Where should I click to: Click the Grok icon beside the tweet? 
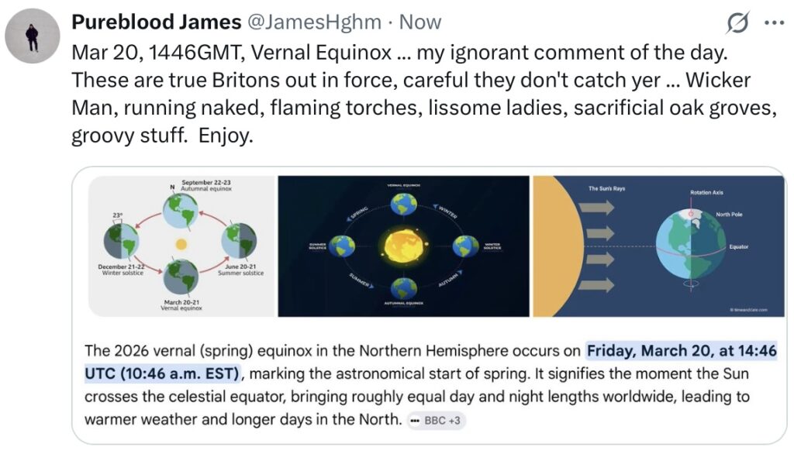click(737, 24)
